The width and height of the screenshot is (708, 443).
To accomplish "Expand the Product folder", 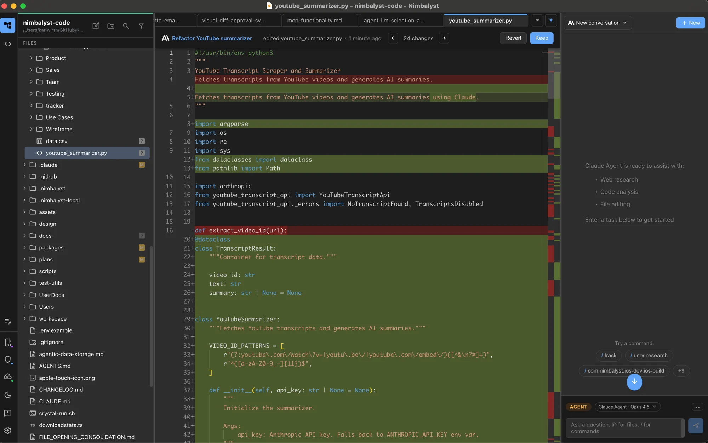I will [31, 58].
